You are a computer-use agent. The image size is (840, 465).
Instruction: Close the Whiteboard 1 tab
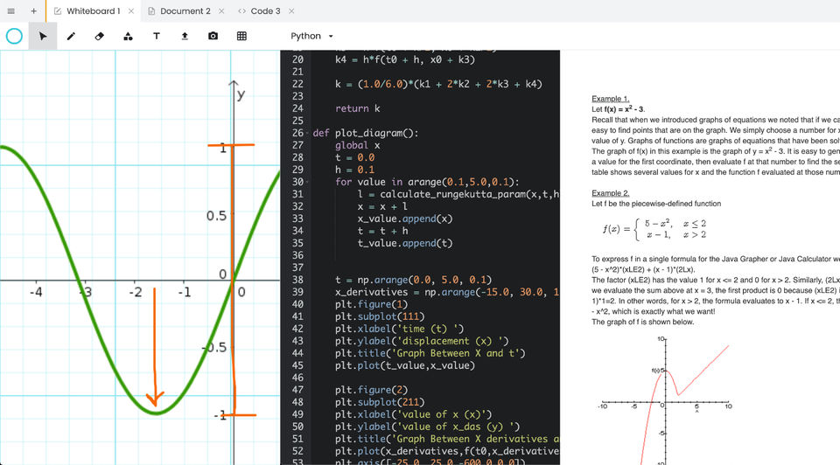[129, 11]
